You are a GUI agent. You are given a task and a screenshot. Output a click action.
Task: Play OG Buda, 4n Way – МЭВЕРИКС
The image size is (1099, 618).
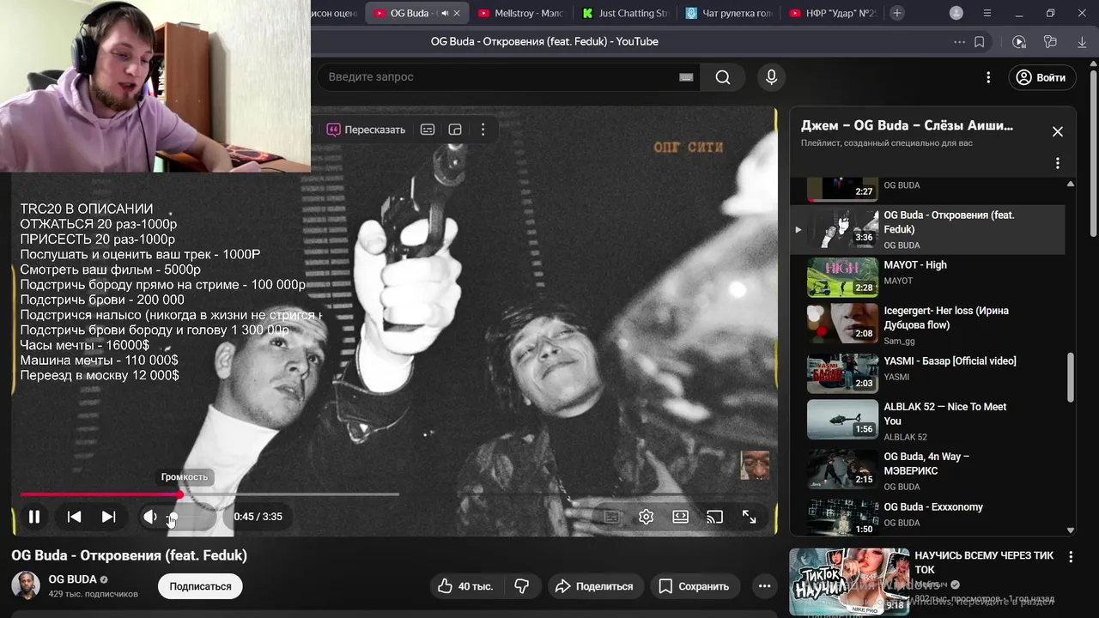pyautogui.click(x=928, y=470)
